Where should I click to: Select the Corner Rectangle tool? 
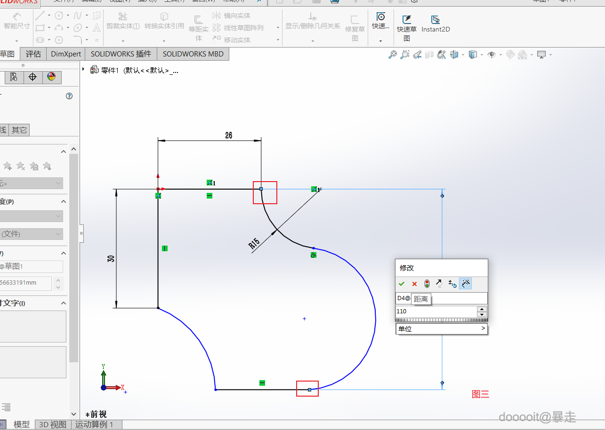point(40,28)
